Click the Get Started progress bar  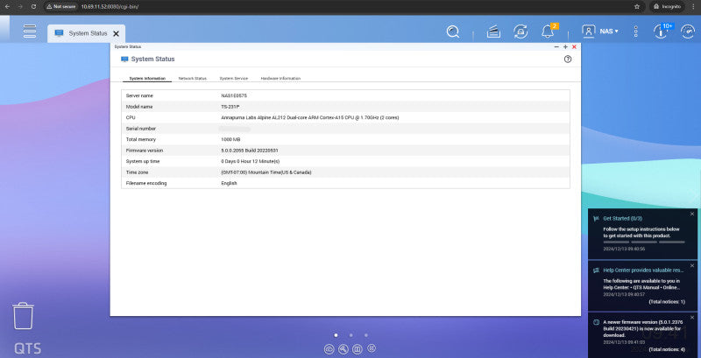coord(644,242)
